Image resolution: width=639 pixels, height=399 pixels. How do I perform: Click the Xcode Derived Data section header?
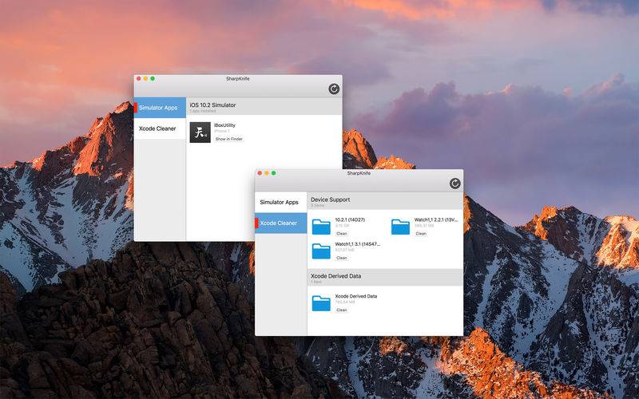(x=385, y=277)
